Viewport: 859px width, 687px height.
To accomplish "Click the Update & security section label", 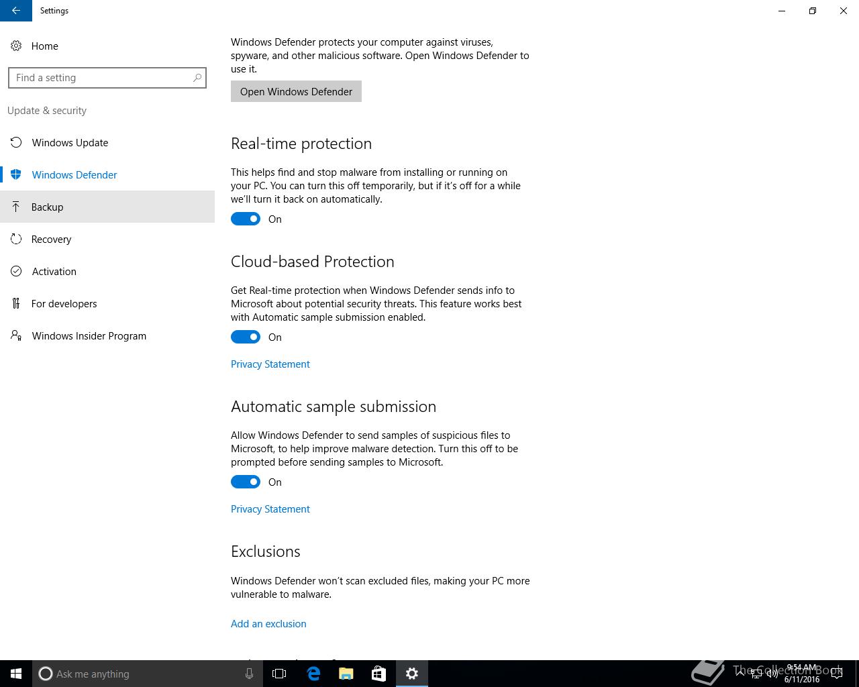I will coord(47,111).
